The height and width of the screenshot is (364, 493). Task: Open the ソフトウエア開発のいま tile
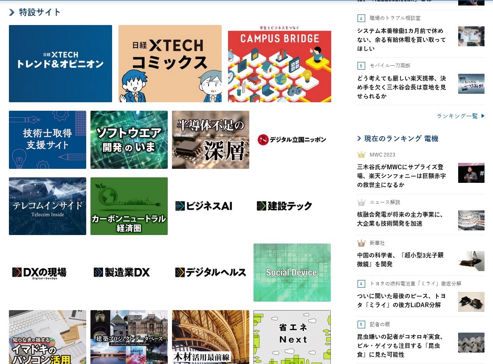(129, 140)
